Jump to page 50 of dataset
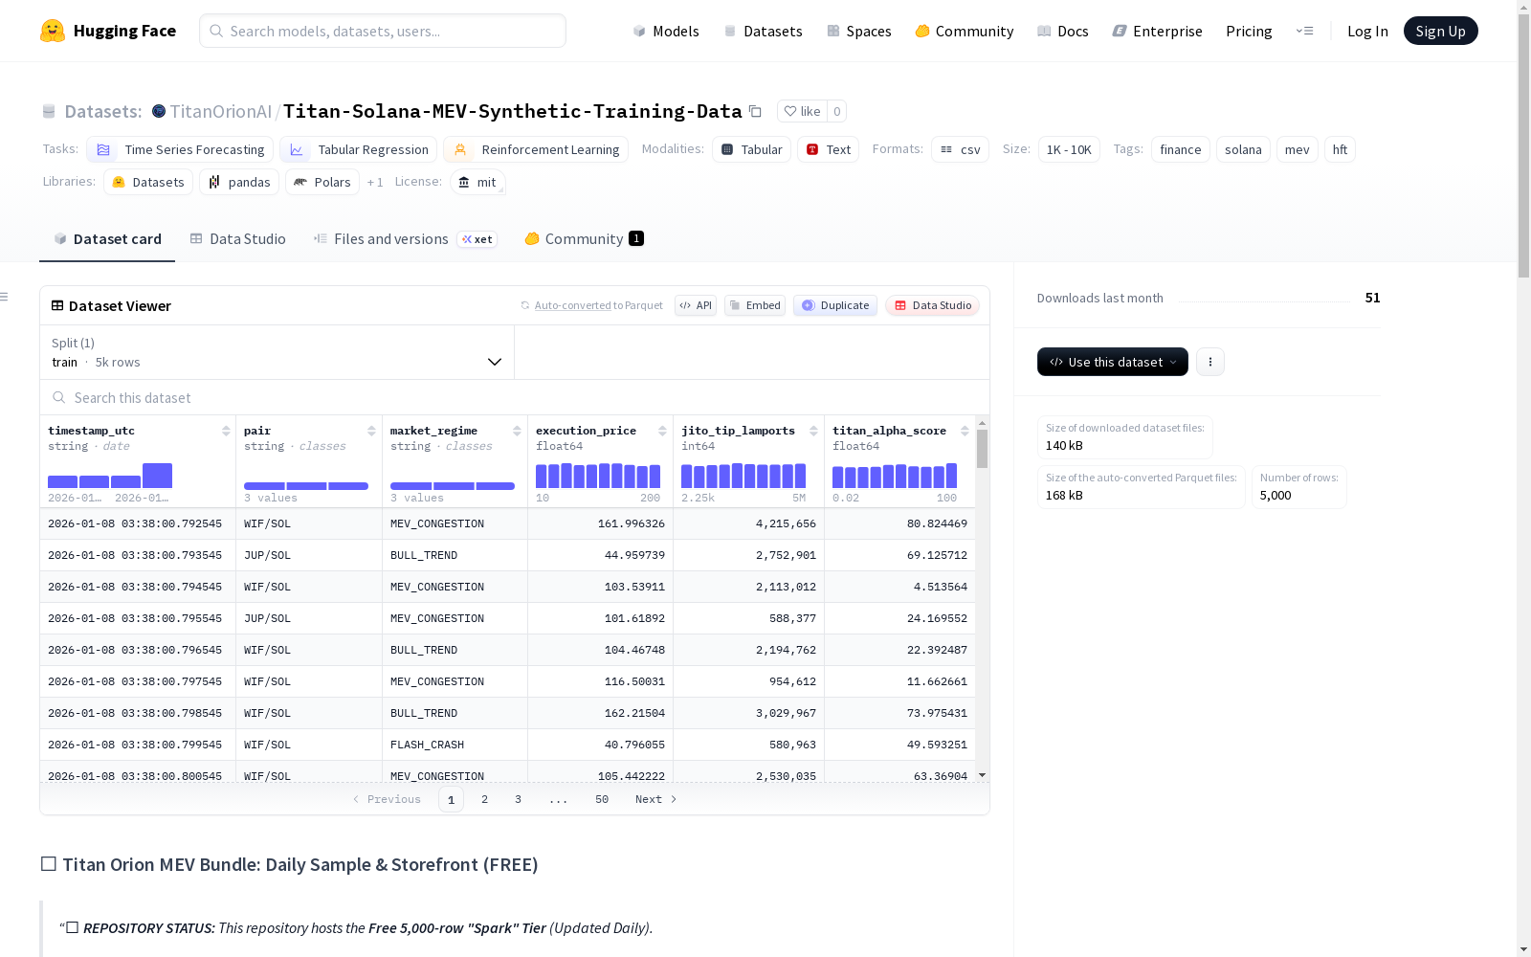Image resolution: width=1531 pixels, height=957 pixels. pos(602,799)
